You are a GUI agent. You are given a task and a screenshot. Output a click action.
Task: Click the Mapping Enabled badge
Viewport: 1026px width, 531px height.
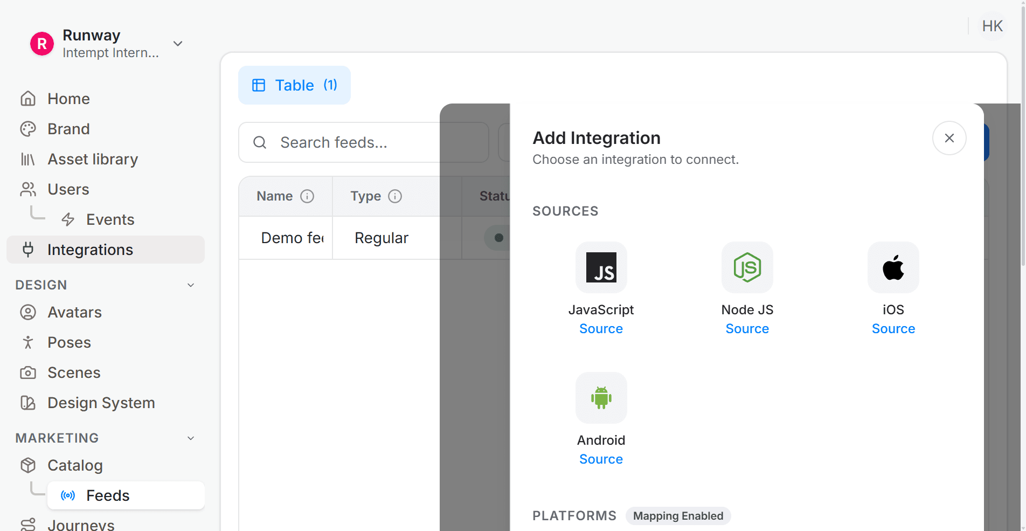click(678, 516)
